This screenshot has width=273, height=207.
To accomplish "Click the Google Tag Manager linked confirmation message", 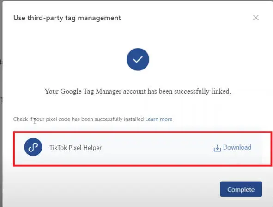I will click(138, 91).
